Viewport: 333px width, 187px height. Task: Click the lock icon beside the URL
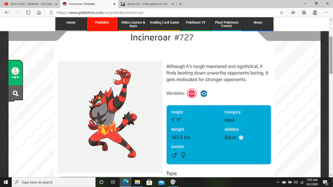(51, 12)
